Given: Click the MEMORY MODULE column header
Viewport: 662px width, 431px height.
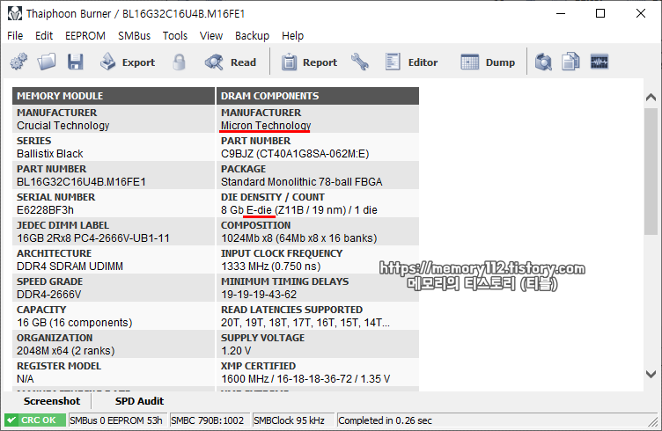Looking at the screenshot, I should (114, 96).
